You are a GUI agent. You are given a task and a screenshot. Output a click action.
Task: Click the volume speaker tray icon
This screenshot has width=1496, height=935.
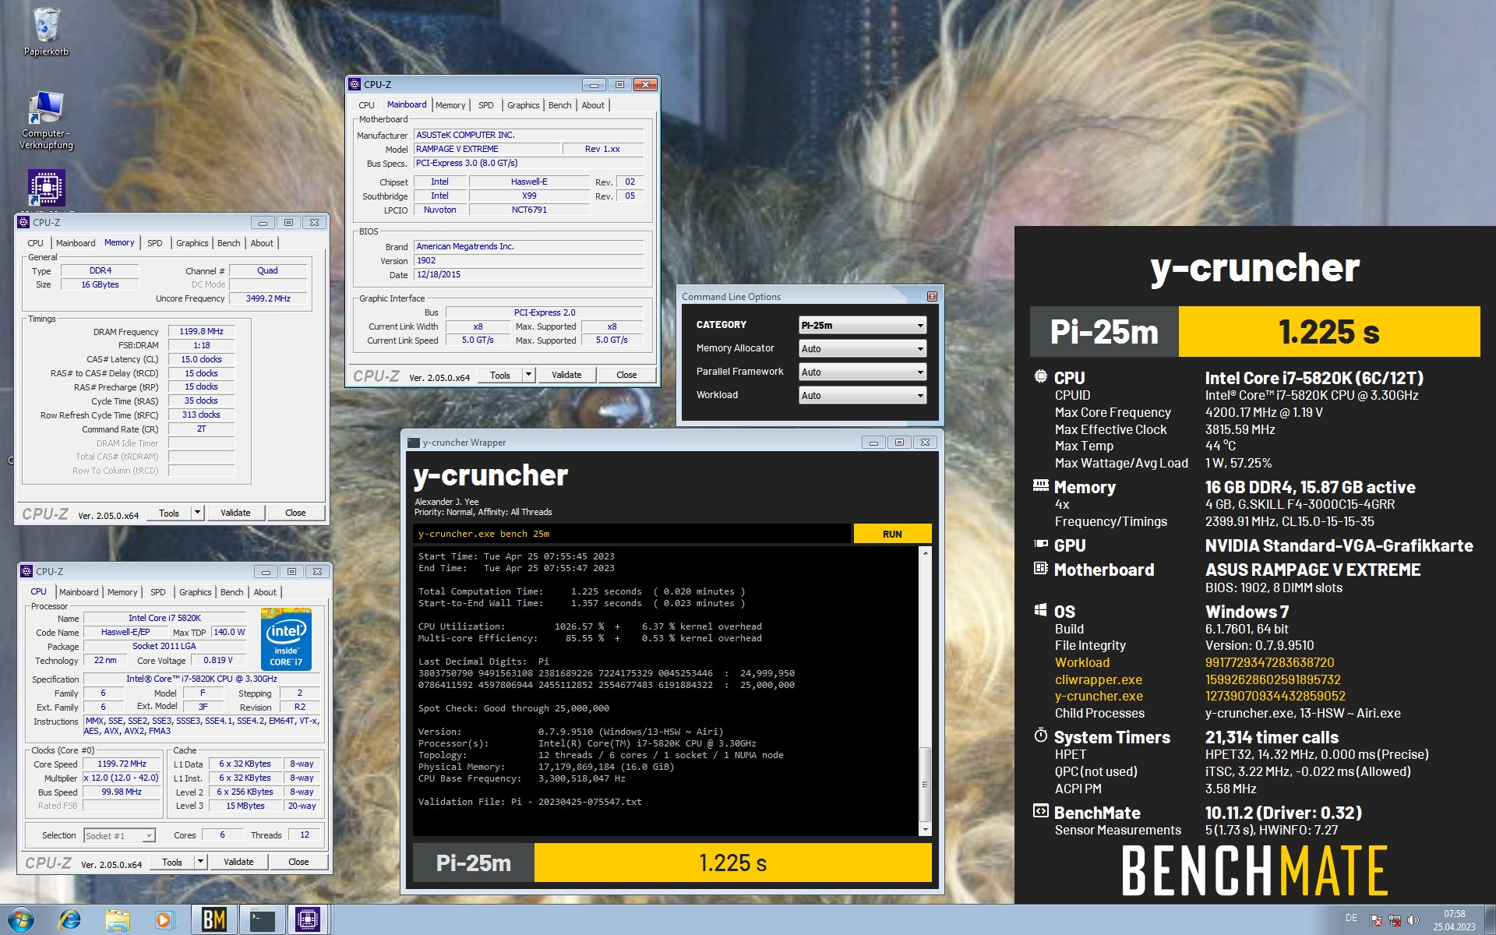pos(1413,920)
